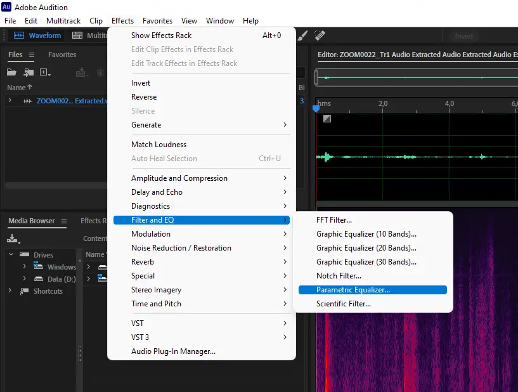518x392 pixels.
Task: Open the Modulation submenu
Action: tap(202, 234)
